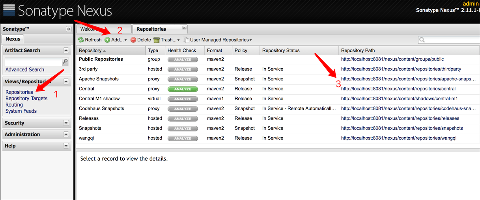Viewport: 480px width, 200px height.
Task: Open the repositories/wangqi URL
Action: pos(399,138)
